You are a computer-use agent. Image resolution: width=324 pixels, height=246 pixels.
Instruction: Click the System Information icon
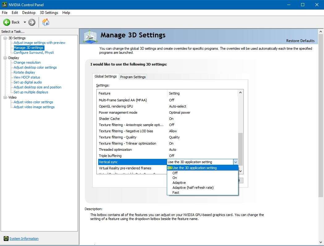[x=6, y=239]
